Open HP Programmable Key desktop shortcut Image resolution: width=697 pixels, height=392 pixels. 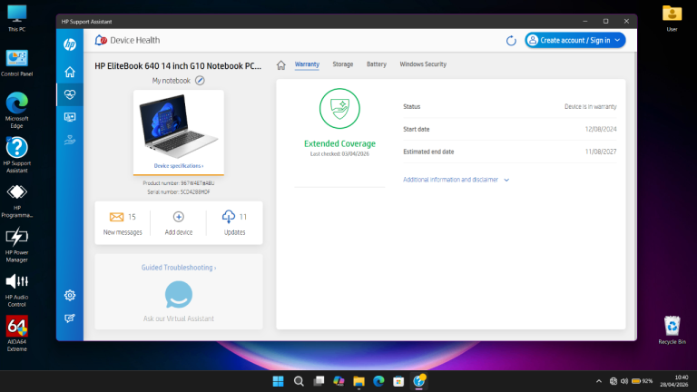(17, 201)
